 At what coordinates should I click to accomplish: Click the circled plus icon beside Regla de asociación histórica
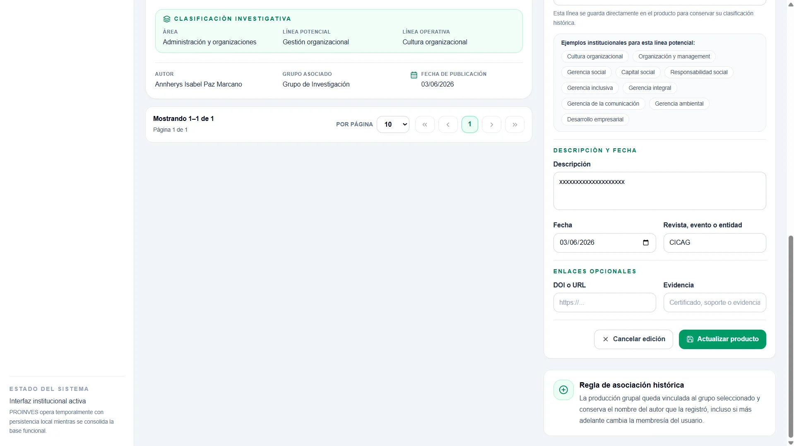point(563,390)
